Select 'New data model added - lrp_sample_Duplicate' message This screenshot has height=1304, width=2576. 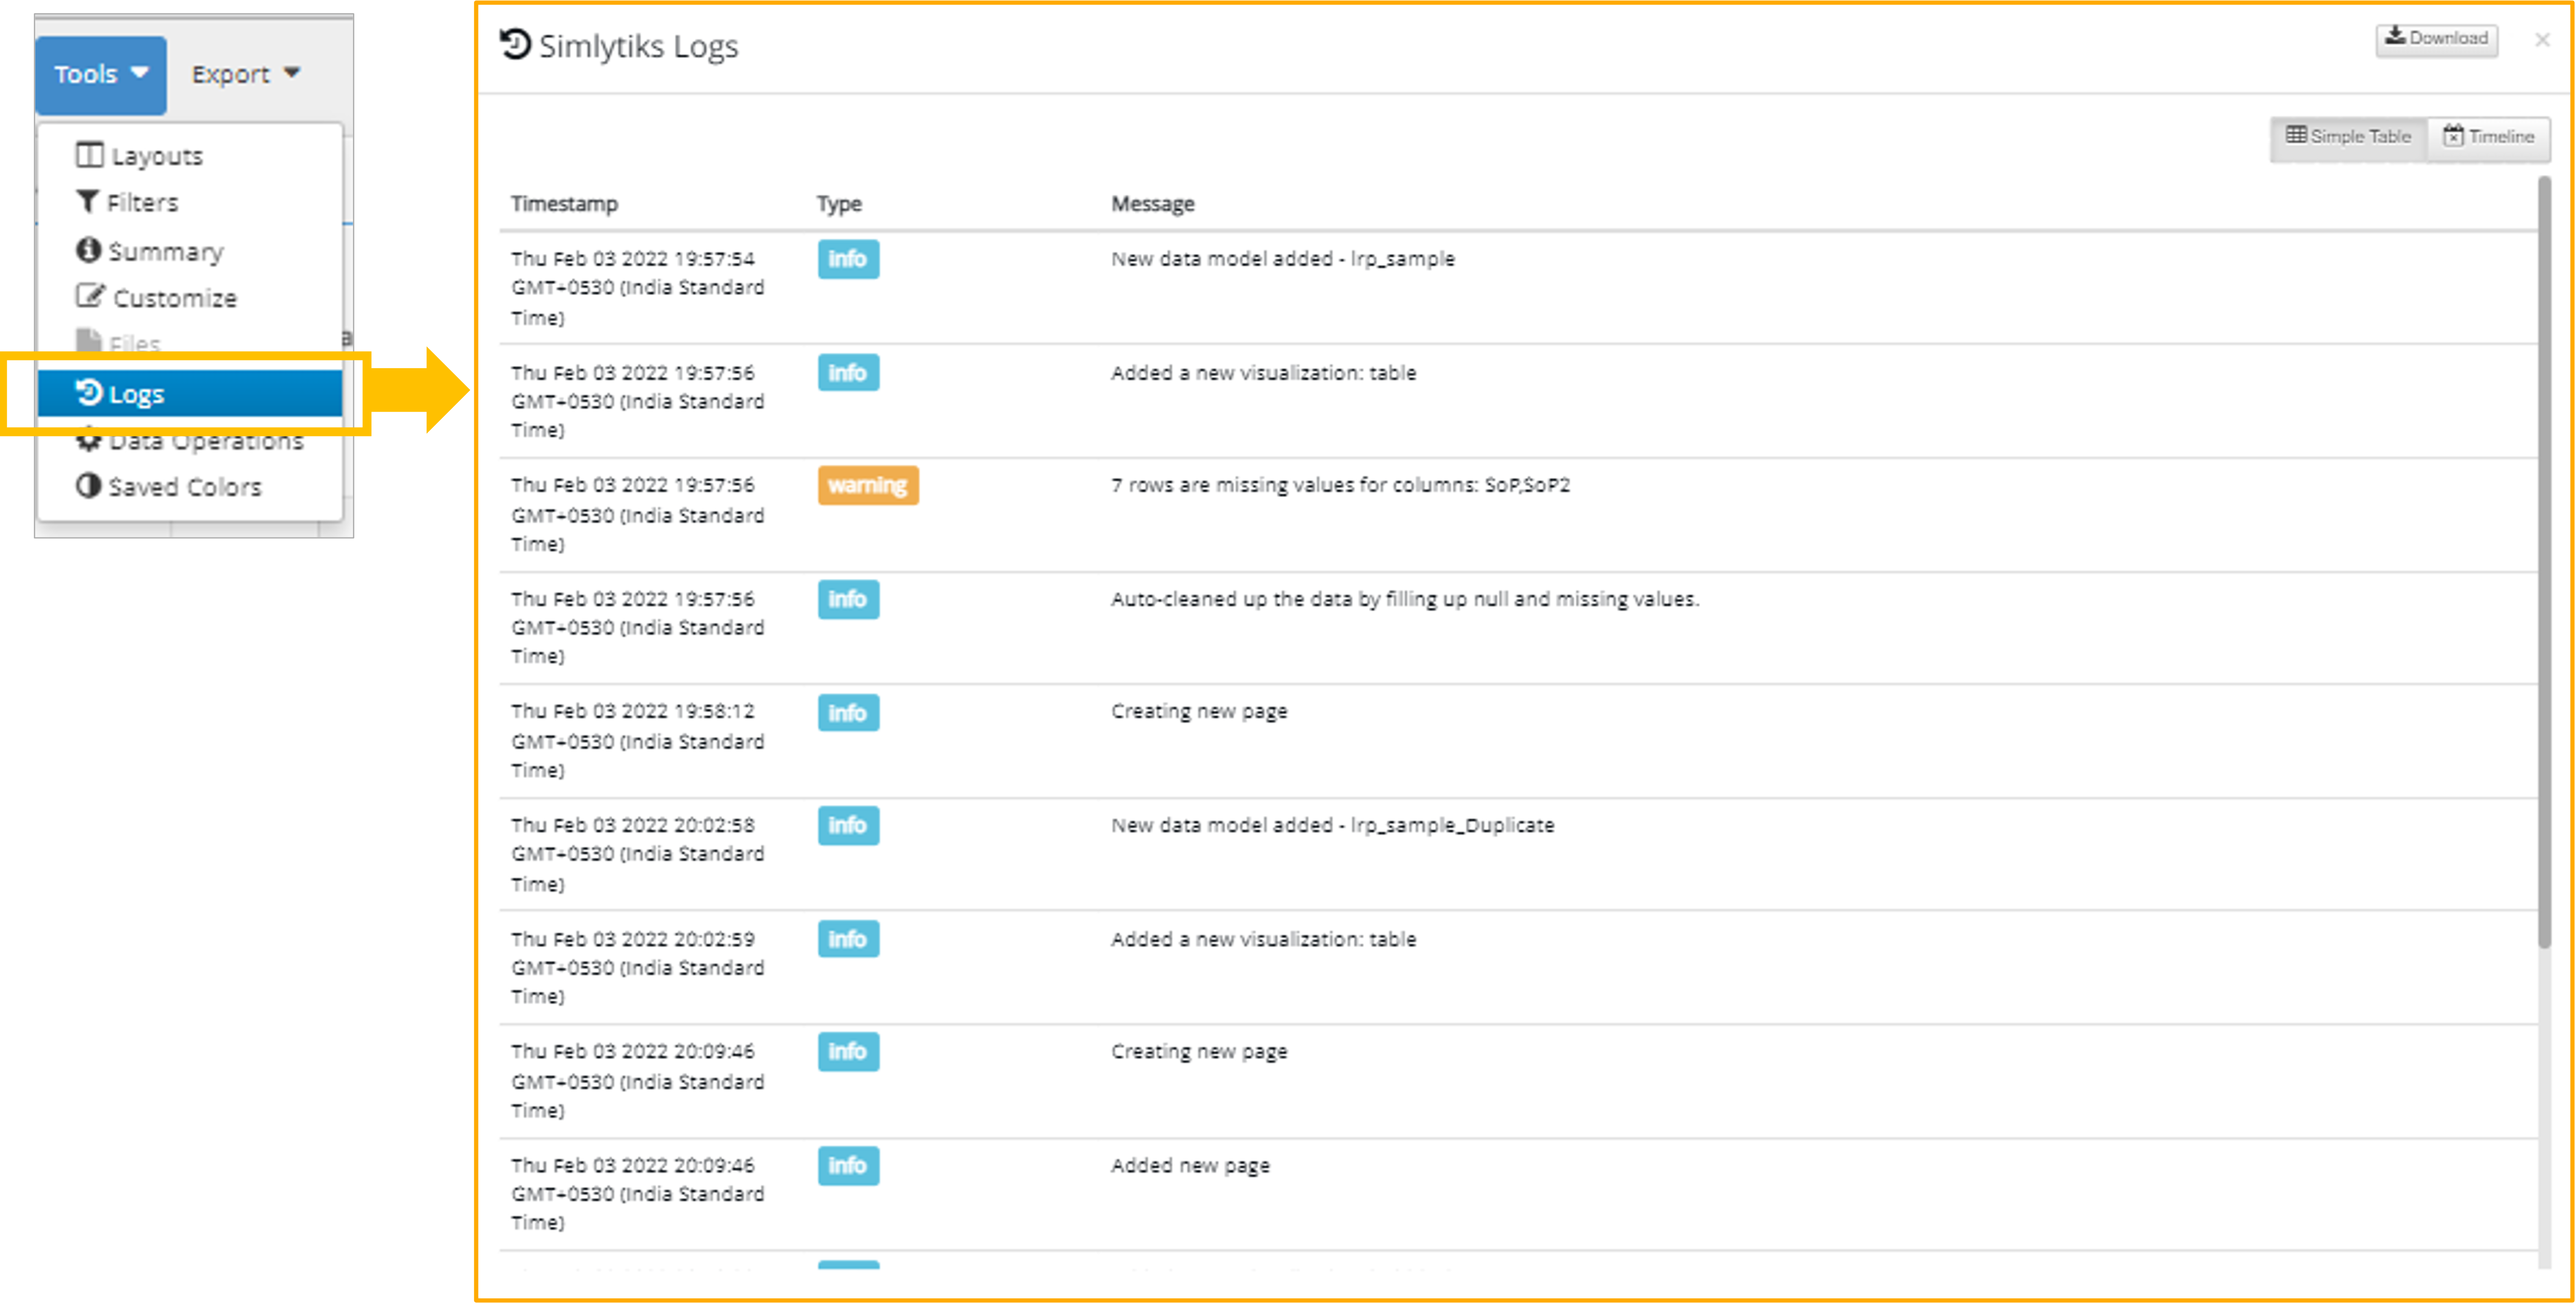pyautogui.click(x=1332, y=825)
